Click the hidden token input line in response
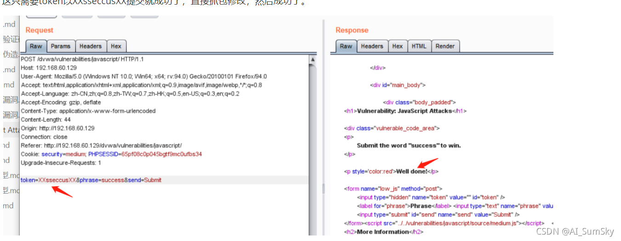 431,197
